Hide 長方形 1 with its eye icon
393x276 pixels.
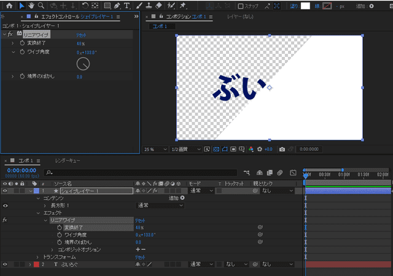click(x=5, y=205)
